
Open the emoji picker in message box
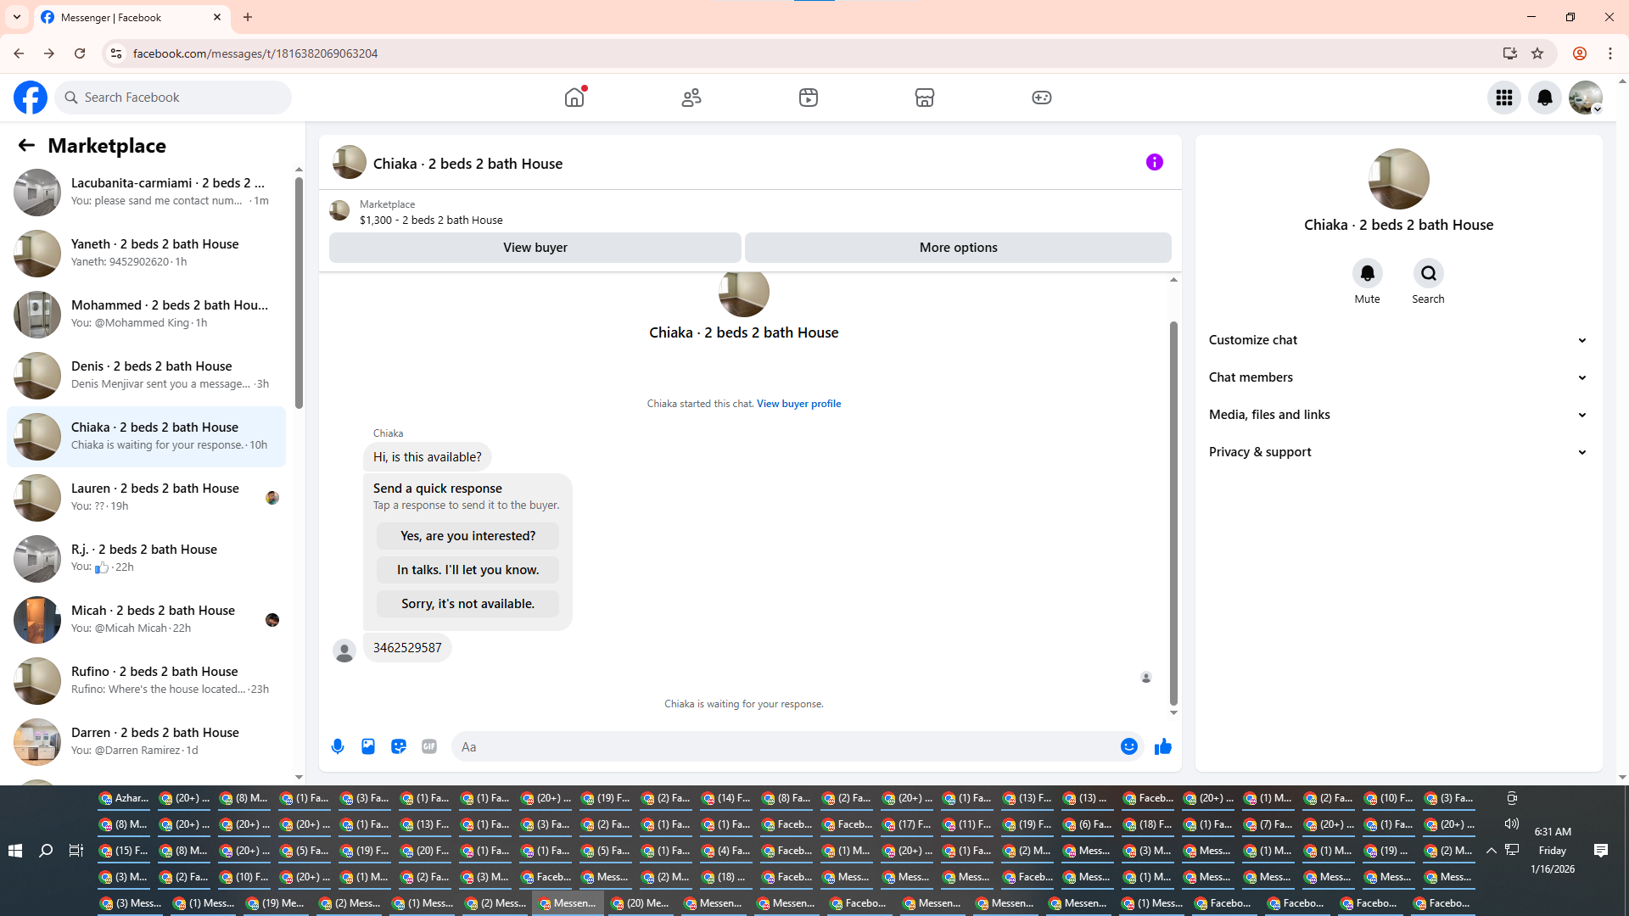(x=1128, y=746)
